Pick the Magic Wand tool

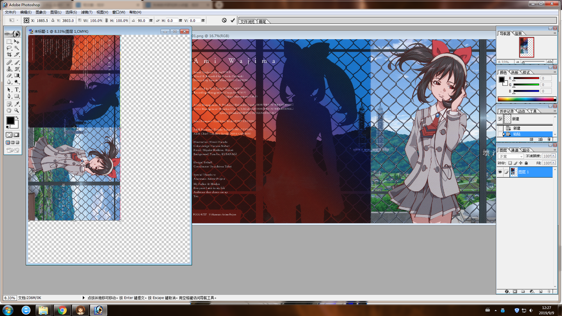pos(16,48)
